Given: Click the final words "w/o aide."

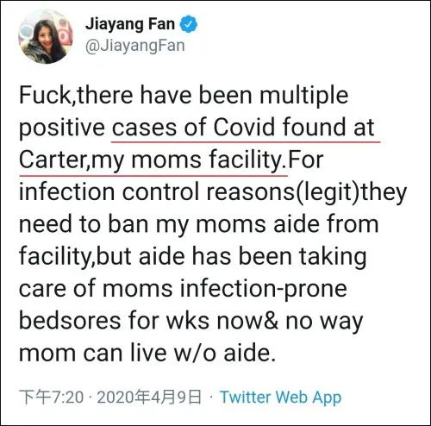Looking at the screenshot, I should coord(225,353).
